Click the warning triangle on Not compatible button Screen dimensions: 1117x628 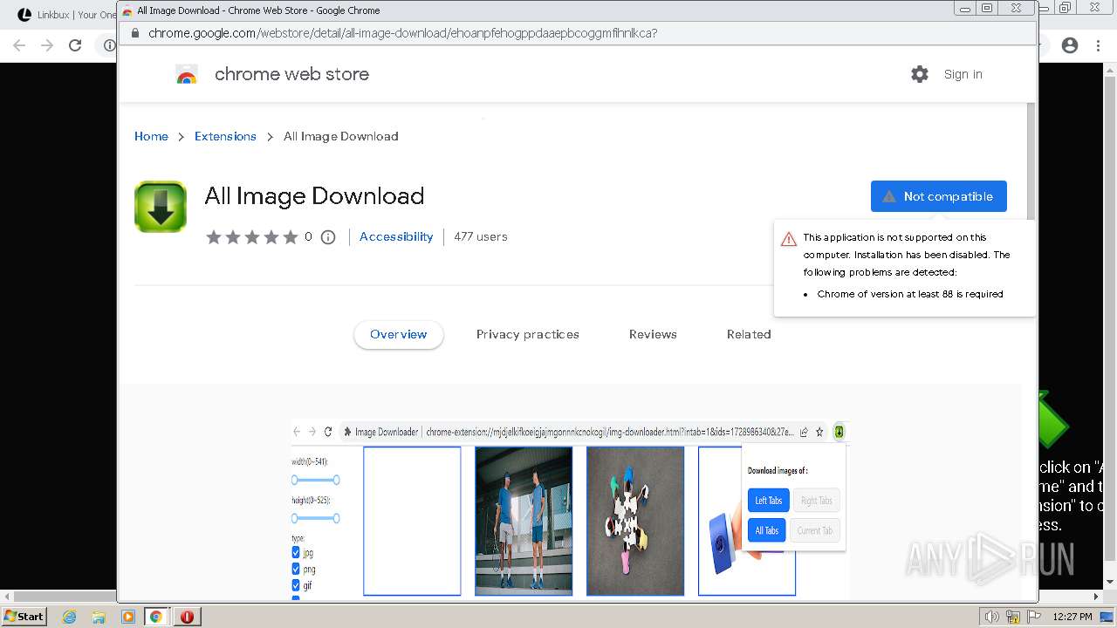point(889,196)
